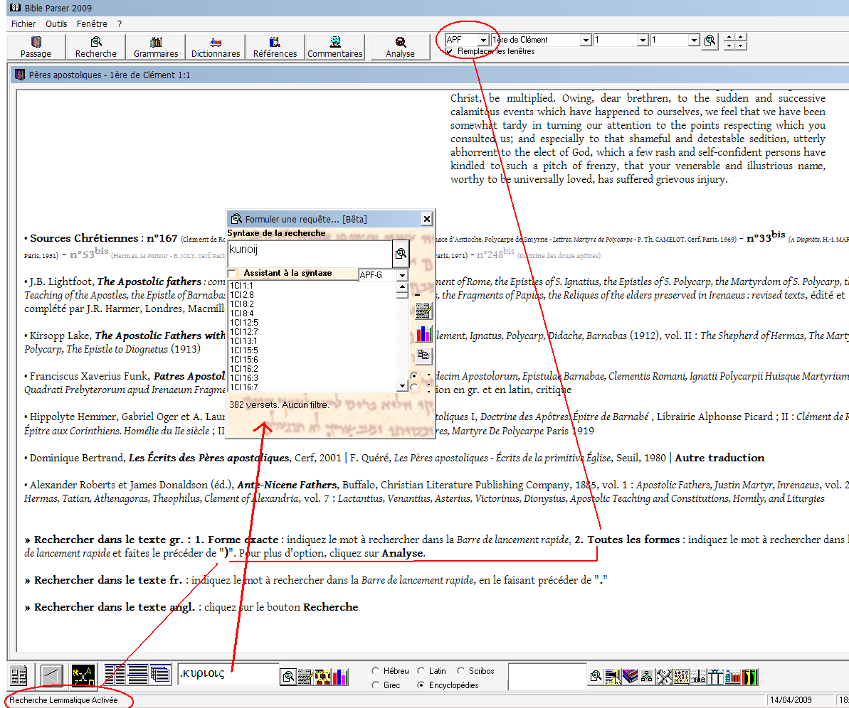
Task: Open the Commentaires toolbar button
Action: pos(334,47)
